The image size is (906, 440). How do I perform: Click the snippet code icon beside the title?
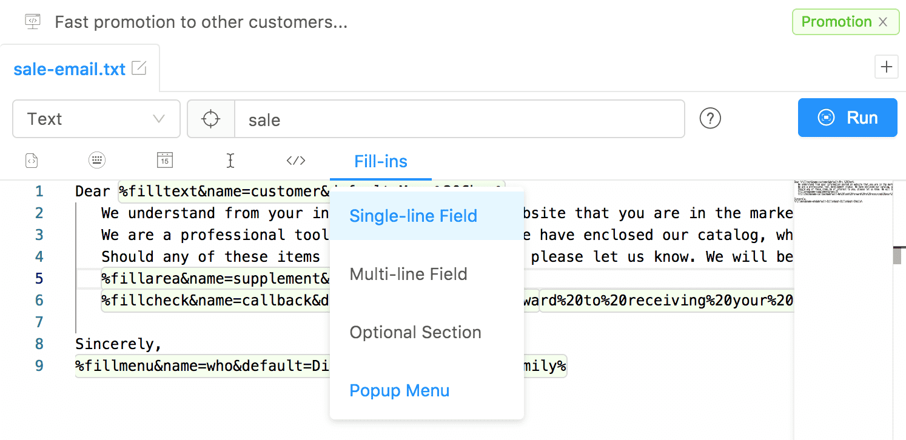tap(33, 22)
